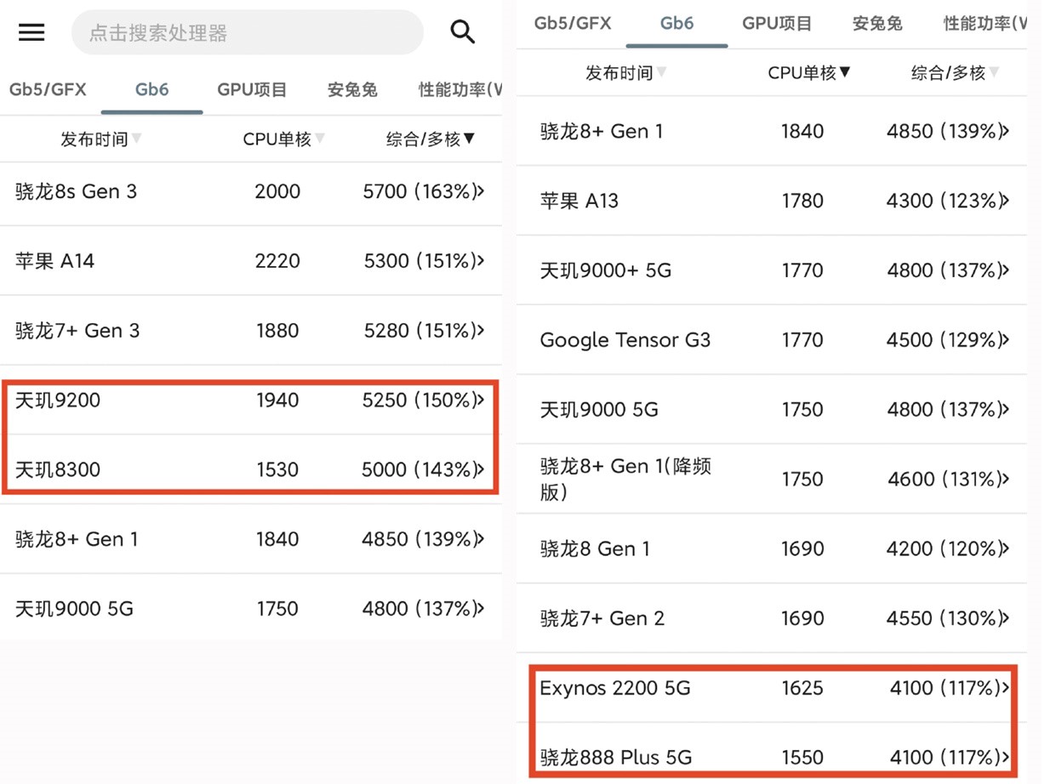This screenshot has height=784, width=1050.
Task: Open GPU项目 tab in right screenshot
Action: point(777,23)
